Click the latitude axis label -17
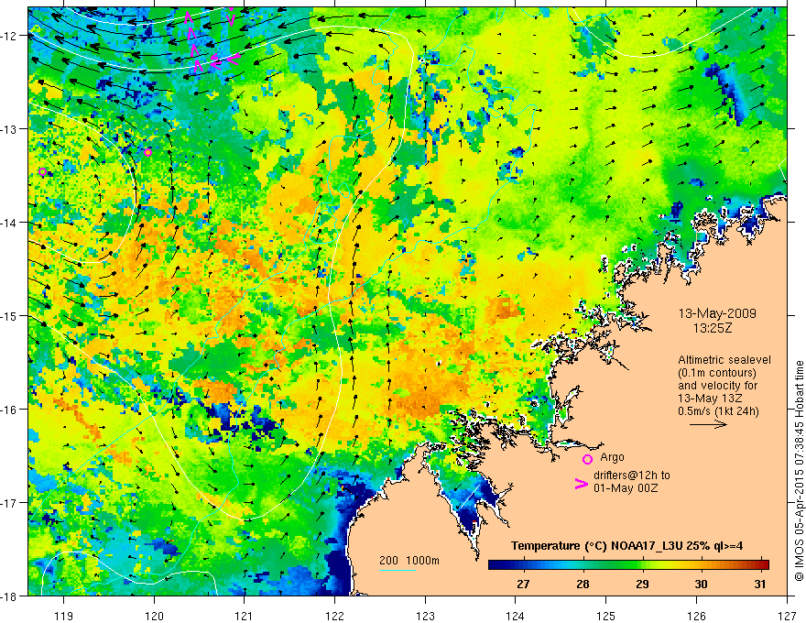This screenshot has width=806, height=623. (x=9, y=503)
